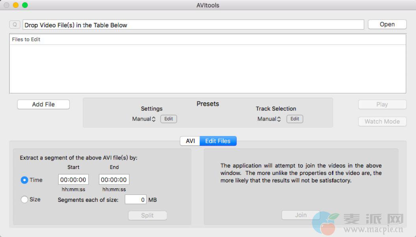This screenshot has width=416, height=237.
Task: Switch to the Edit Files tab
Action: point(218,141)
